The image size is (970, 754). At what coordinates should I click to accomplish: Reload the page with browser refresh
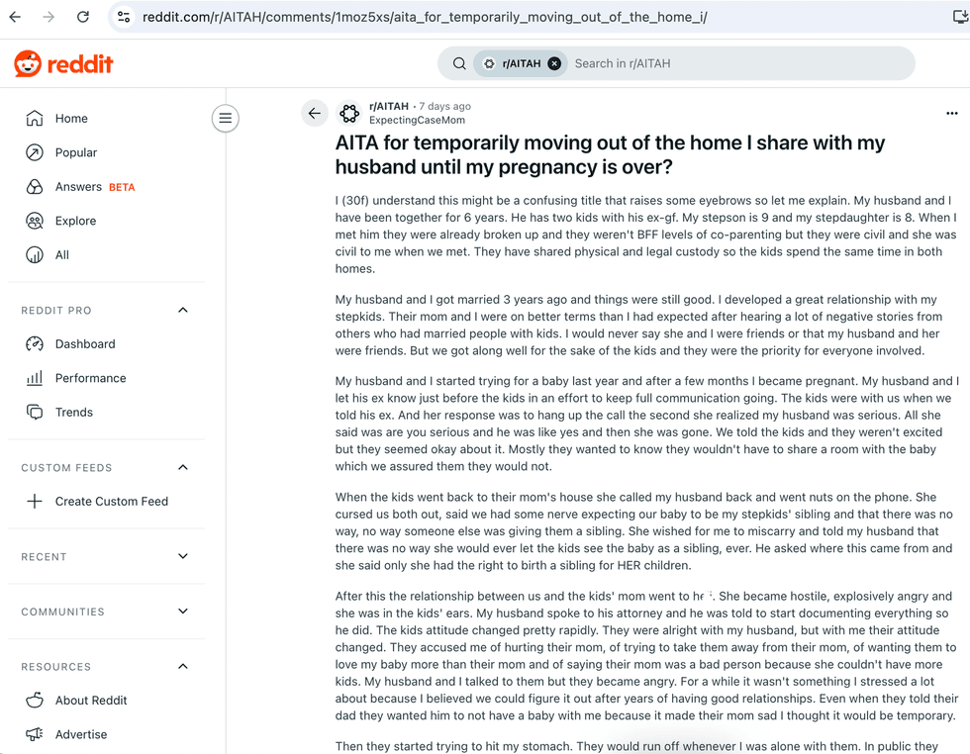pyautogui.click(x=83, y=17)
